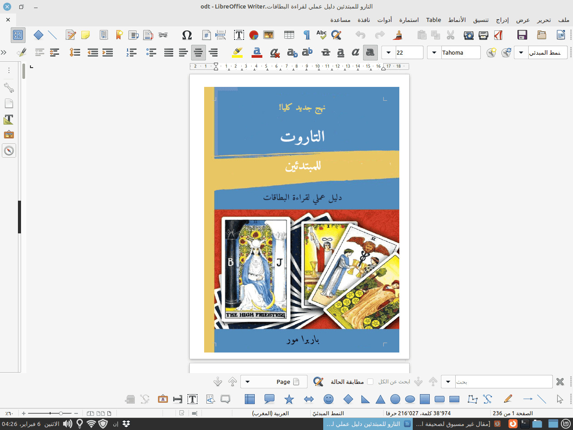Insert a star shape from the drawing toolbar
Image resolution: width=573 pixels, height=430 pixels.
pyautogui.click(x=289, y=399)
